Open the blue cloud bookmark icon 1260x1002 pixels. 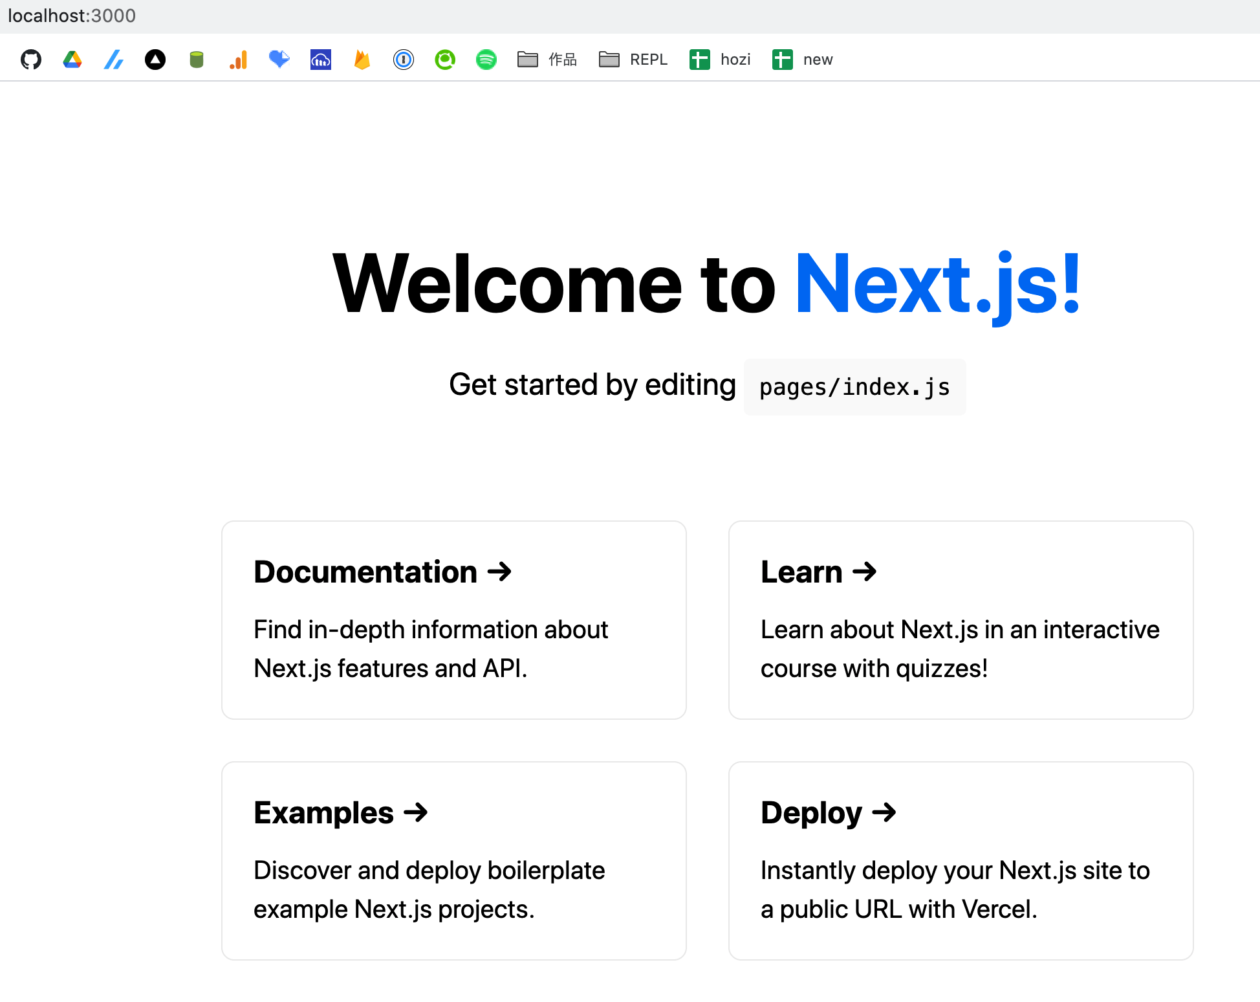pos(320,59)
